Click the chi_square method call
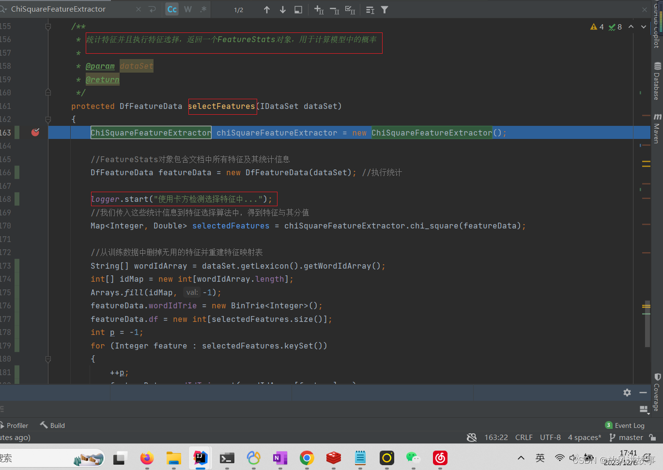663x470 pixels. 434,226
